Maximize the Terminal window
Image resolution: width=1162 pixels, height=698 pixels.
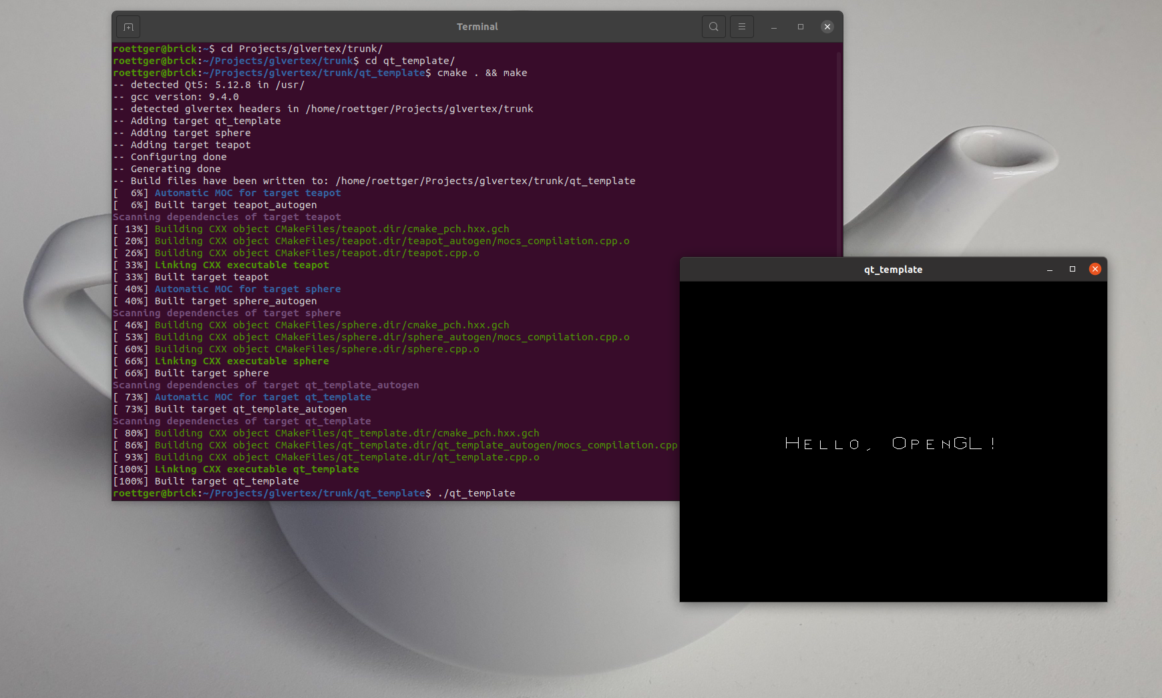801,27
